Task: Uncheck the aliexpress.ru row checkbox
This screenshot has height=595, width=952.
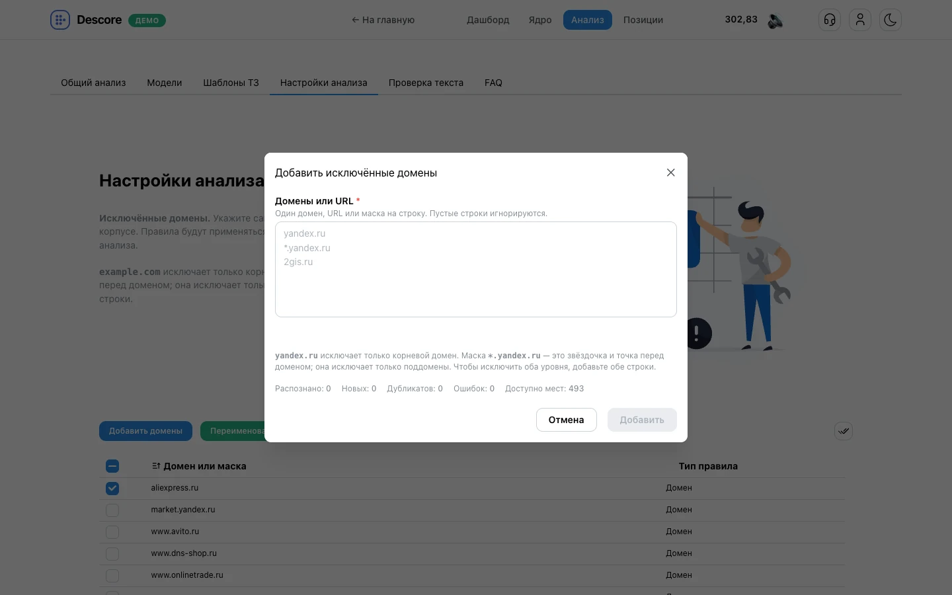Action: click(112, 488)
